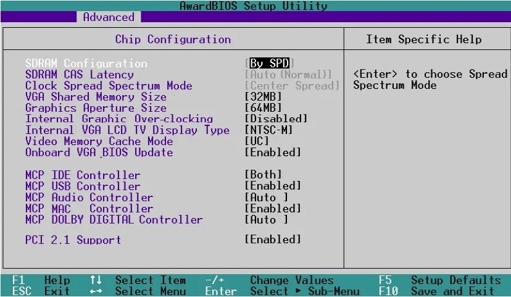The image size is (511, 297).
Task: Toggle PCI 2.1 Support Enabled value
Action: [273, 240]
